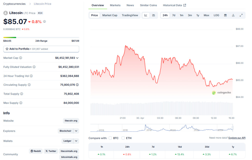This screenshot has width=252, height=160.
Task: Select the Price chart tab
Action: [x=94, y=15]
